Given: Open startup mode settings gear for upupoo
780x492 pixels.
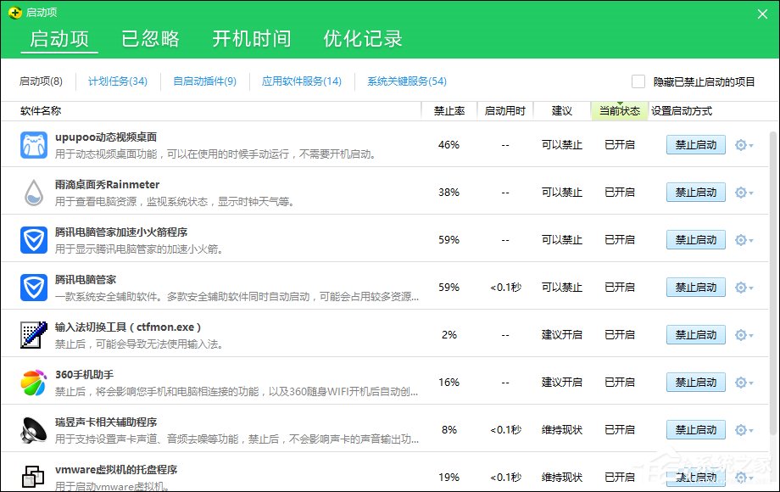Looking at the screenshot, I should tap(741, 144).
